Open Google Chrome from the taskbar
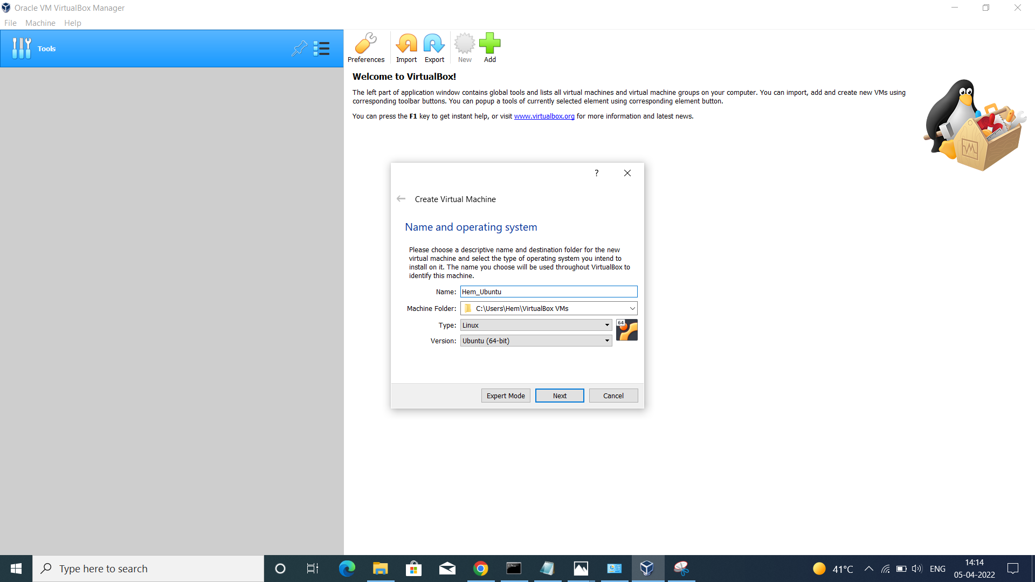This screenshot has width=1035, height=582. coord(480,569)
